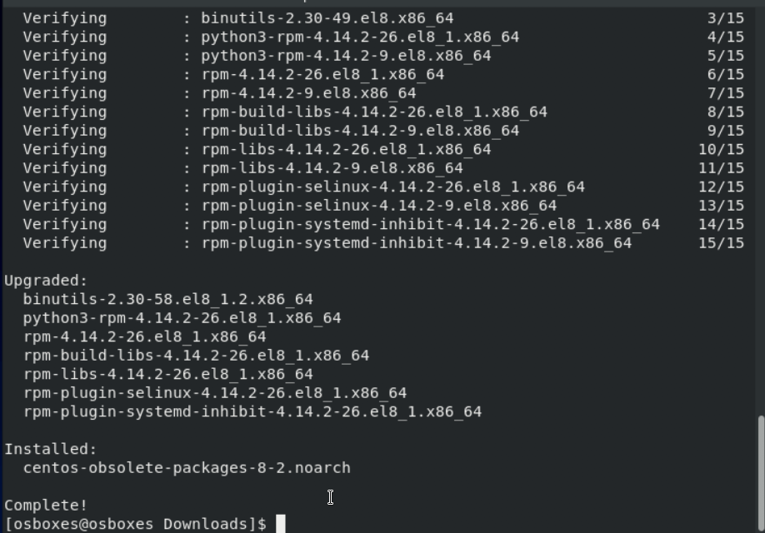765x533 pixels.
Task: Click the rpm-4.14.2-9.el8.x86_64 verifying line
Action: click(308, 93)
